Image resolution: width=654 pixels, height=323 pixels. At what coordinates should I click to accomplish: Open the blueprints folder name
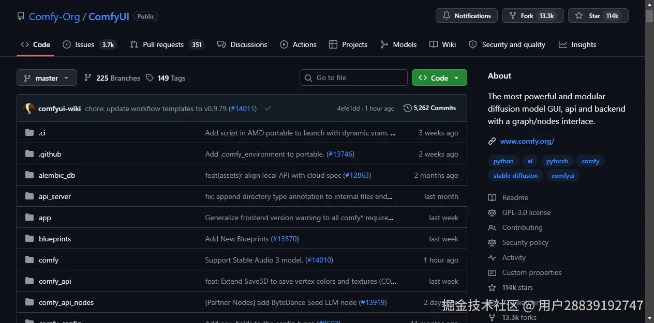[x=55, y=239]
